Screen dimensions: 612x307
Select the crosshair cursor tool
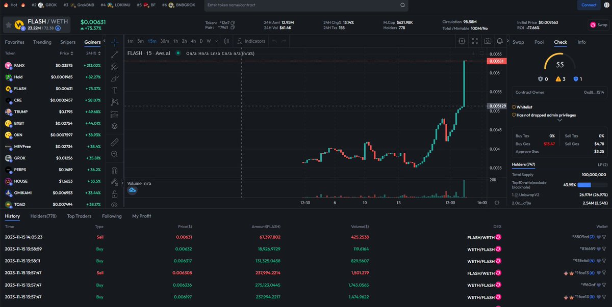click(x=115, y=43)
